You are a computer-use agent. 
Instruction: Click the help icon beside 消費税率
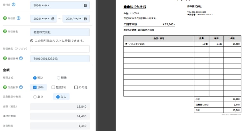(x=21, y=87)
